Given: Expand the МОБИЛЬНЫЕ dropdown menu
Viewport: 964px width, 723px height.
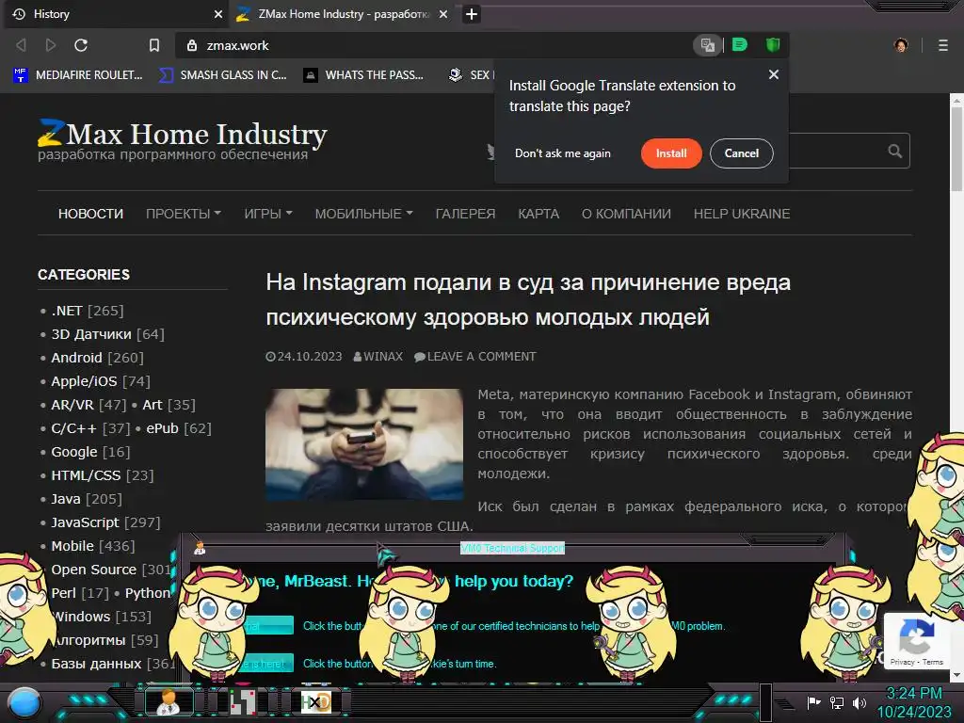Looking at the screenshot, I should coord(363,214).
